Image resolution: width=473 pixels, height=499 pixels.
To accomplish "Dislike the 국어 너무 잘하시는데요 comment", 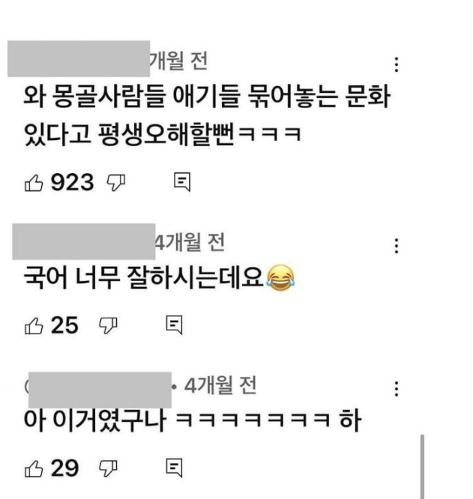I will (x=108, y=326).
